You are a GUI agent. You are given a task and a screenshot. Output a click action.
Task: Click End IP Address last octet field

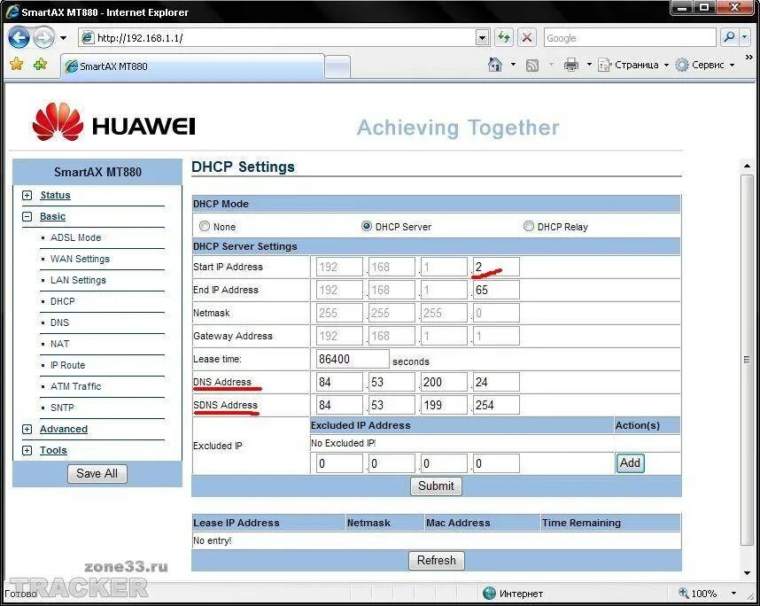click(x=496, y=290)
